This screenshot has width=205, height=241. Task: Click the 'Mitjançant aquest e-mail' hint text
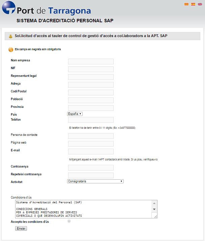click(x=113, y=159)
